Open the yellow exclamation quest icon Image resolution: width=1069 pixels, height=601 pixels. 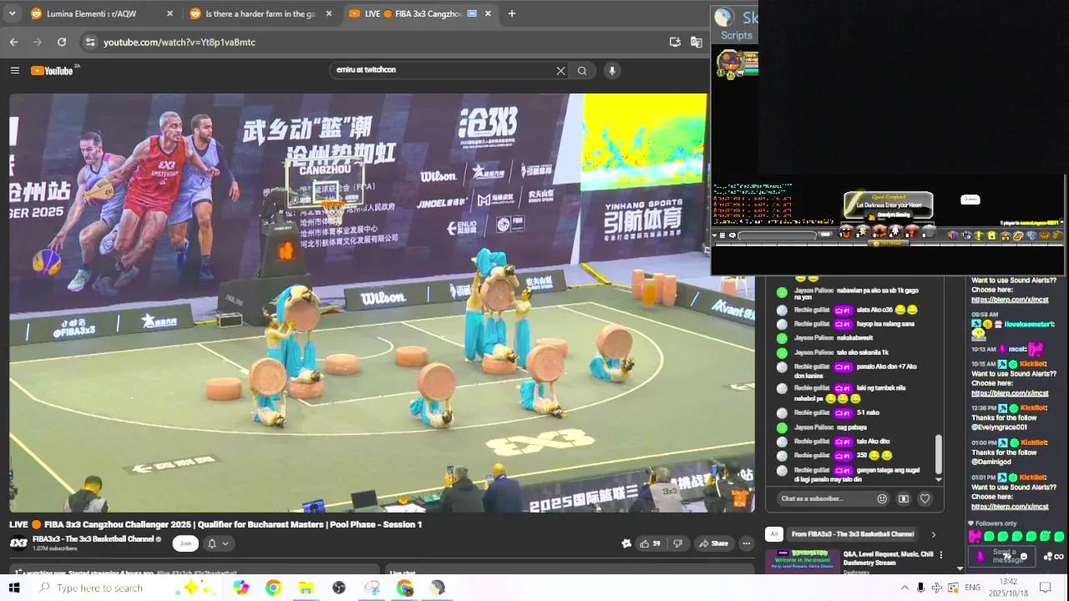tap(979, 235)
